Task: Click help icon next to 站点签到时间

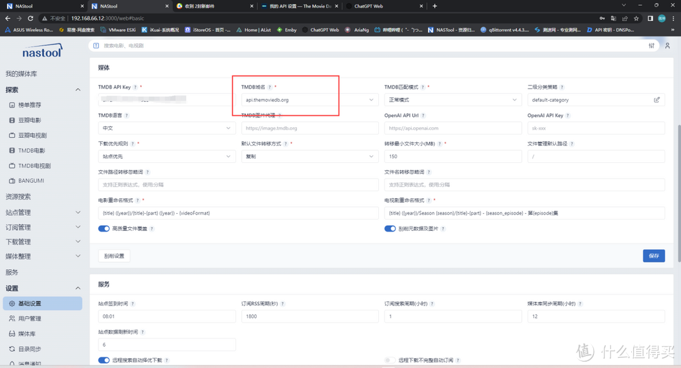Action: 133,304
